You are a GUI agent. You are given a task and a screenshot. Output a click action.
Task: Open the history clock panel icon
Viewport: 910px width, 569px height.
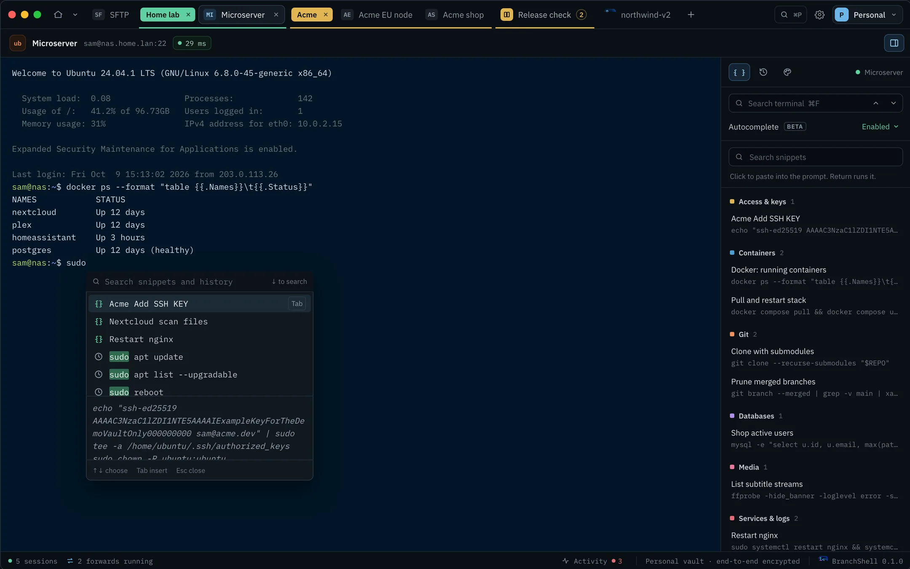point(763,72)
